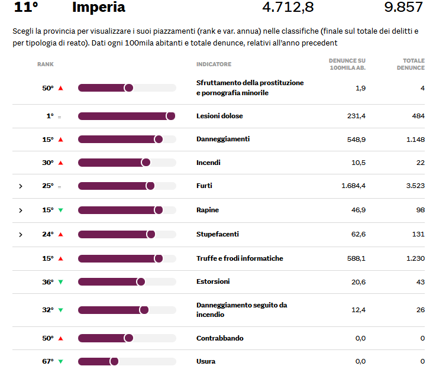Click red up arrow beside Contrabbando rank

pyautogui.click(x=60, y=338)
